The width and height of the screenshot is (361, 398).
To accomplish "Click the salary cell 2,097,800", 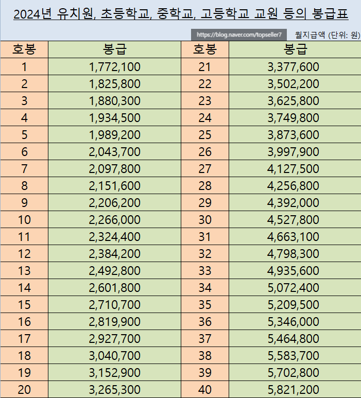I will click(114, 169).
